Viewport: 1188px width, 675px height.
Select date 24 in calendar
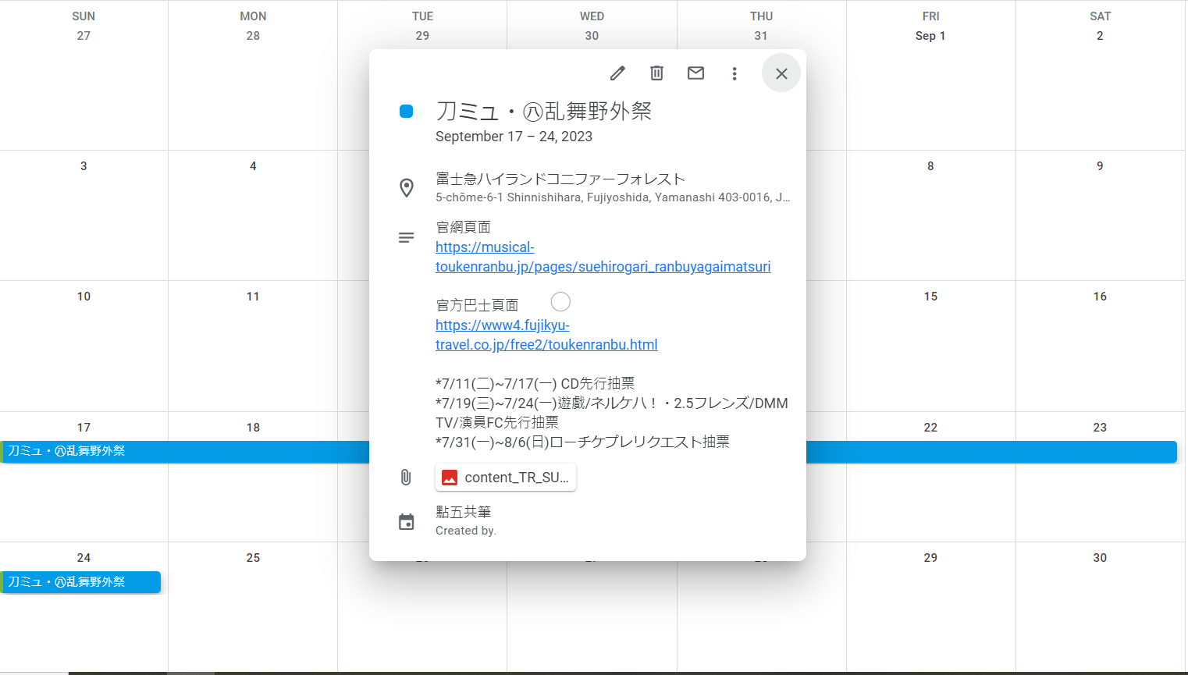84,558
